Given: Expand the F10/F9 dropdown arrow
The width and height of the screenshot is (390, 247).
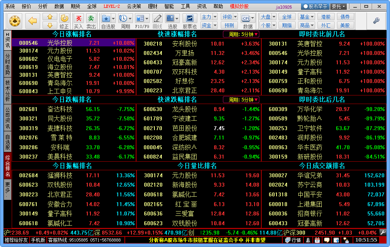Looking at the screenshot, I should coord(147,19).
